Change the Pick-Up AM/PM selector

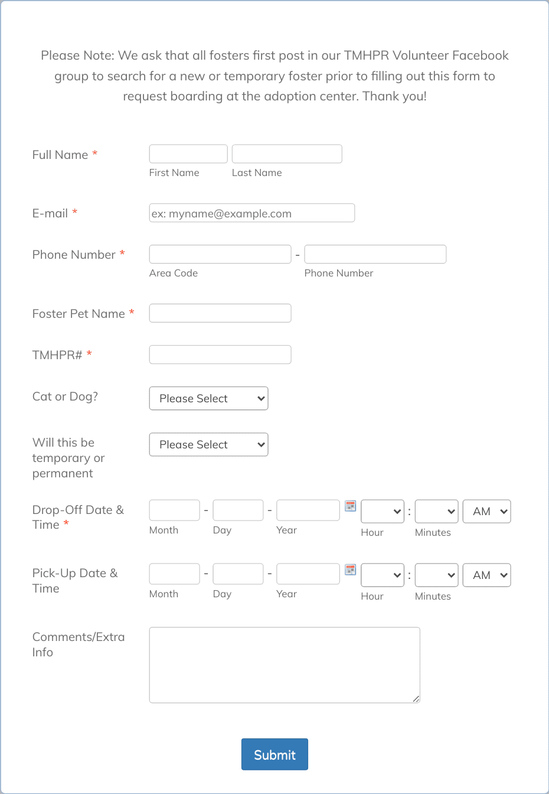487,575
